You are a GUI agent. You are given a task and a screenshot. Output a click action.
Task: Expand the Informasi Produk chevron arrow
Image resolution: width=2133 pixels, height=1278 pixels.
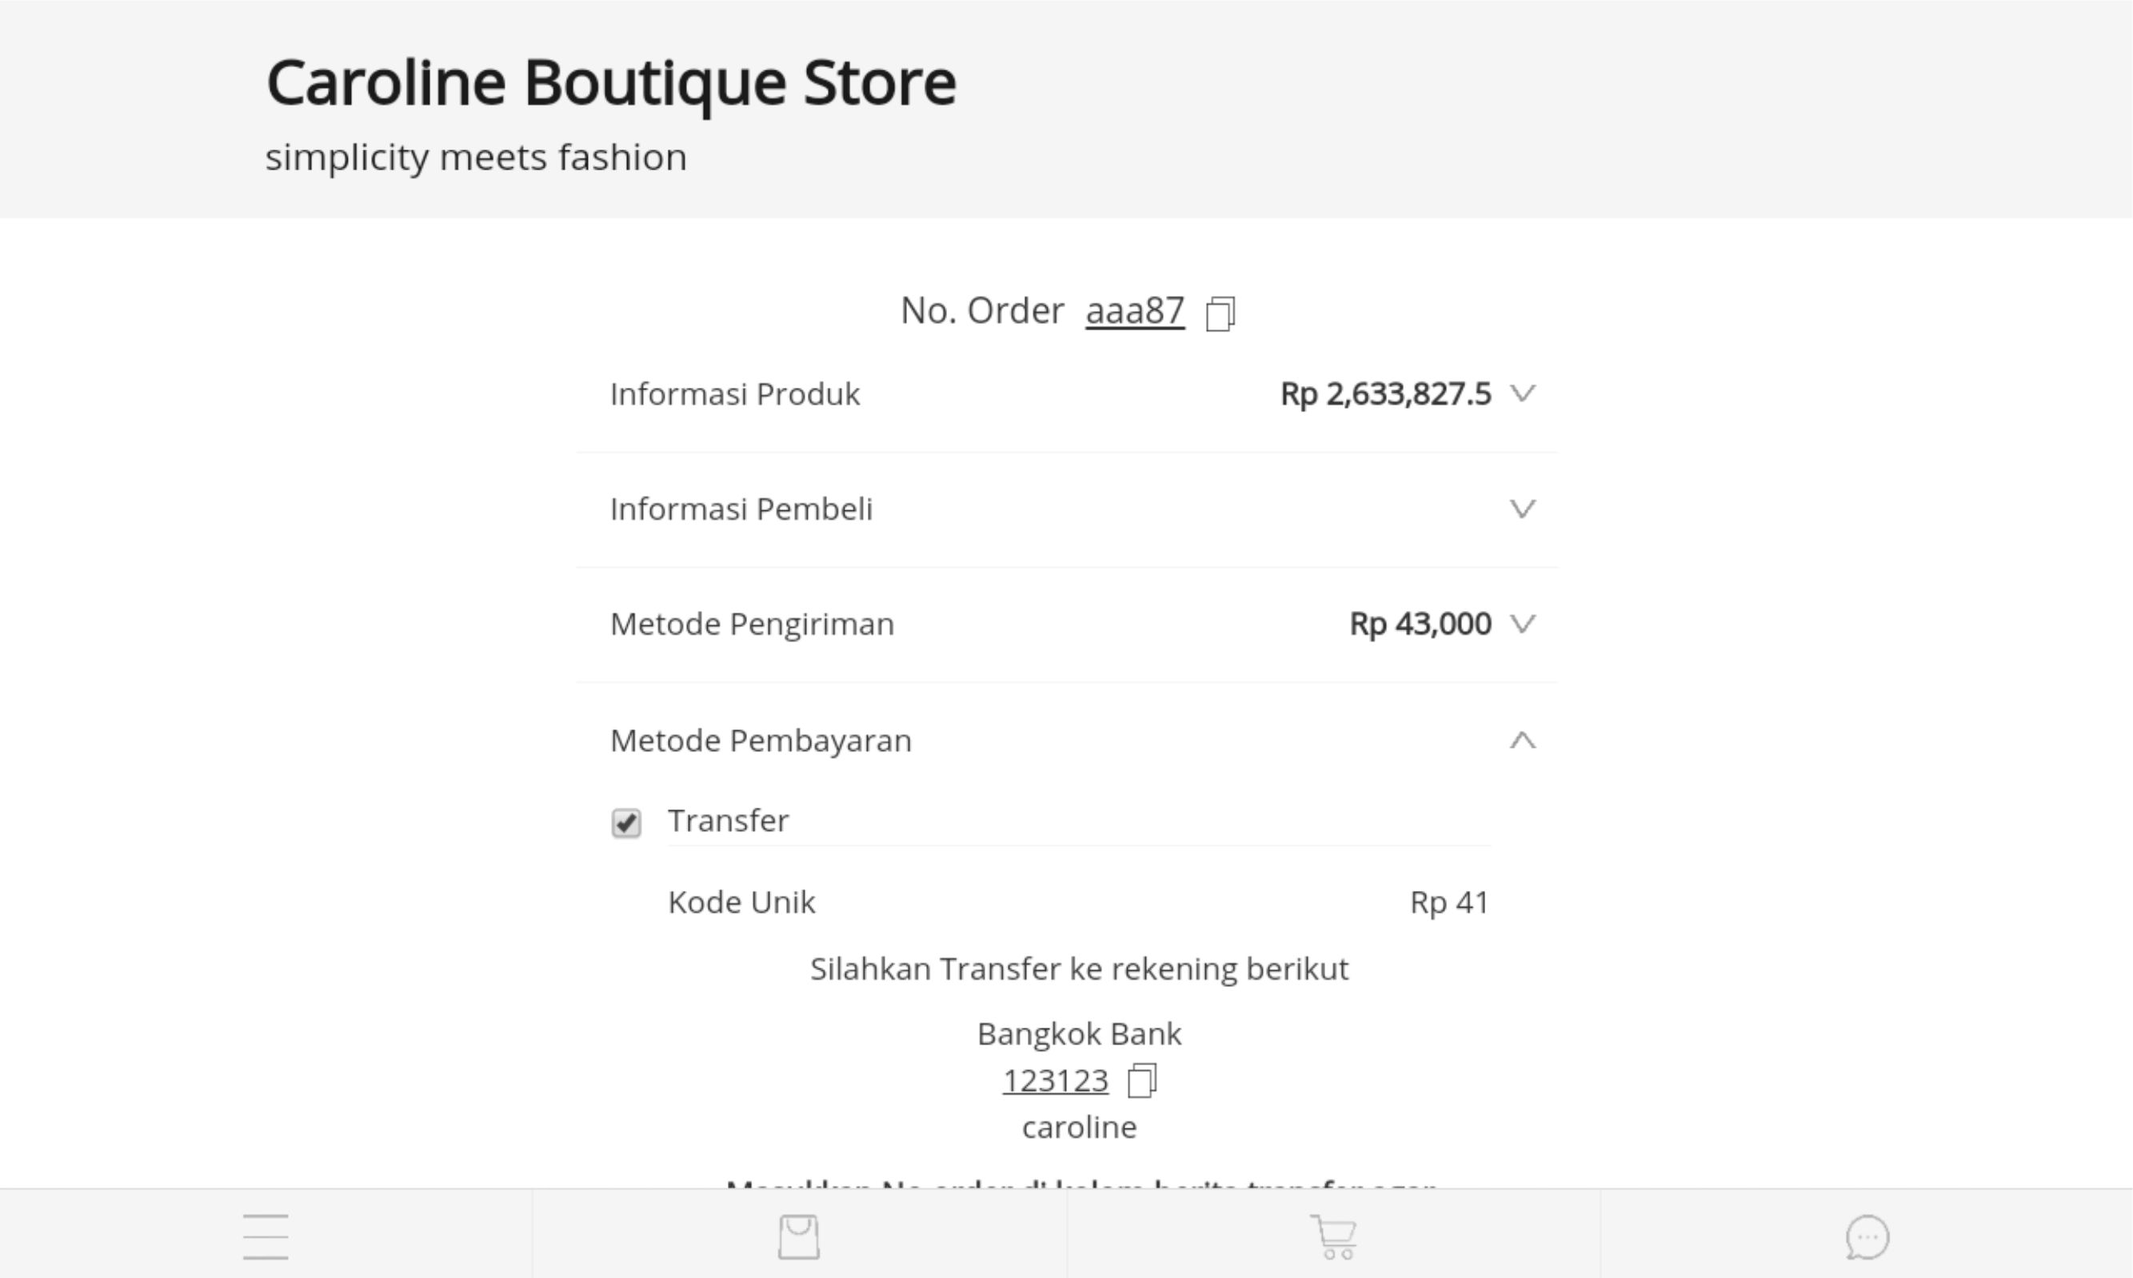[x=1523, y=393]
